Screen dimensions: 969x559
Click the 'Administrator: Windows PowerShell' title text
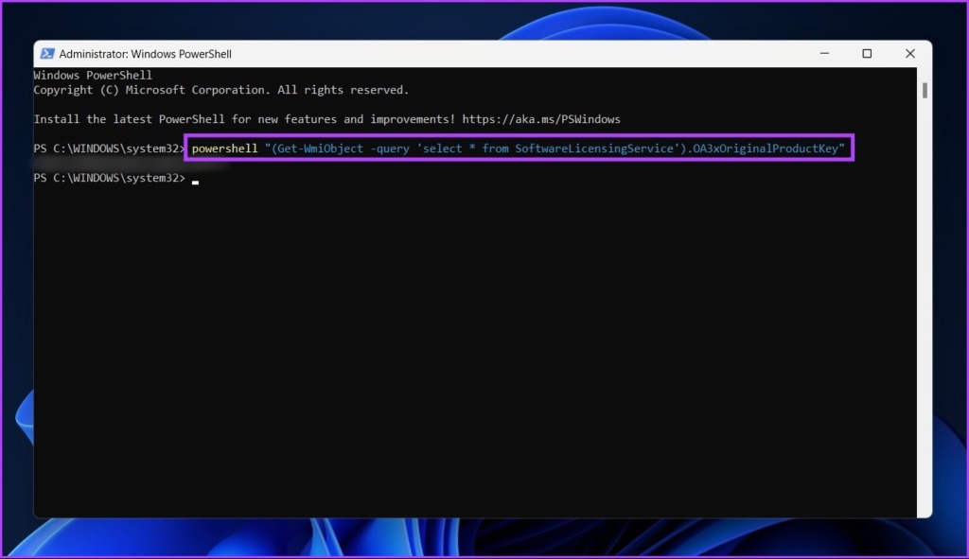click(x=145, y=54)
